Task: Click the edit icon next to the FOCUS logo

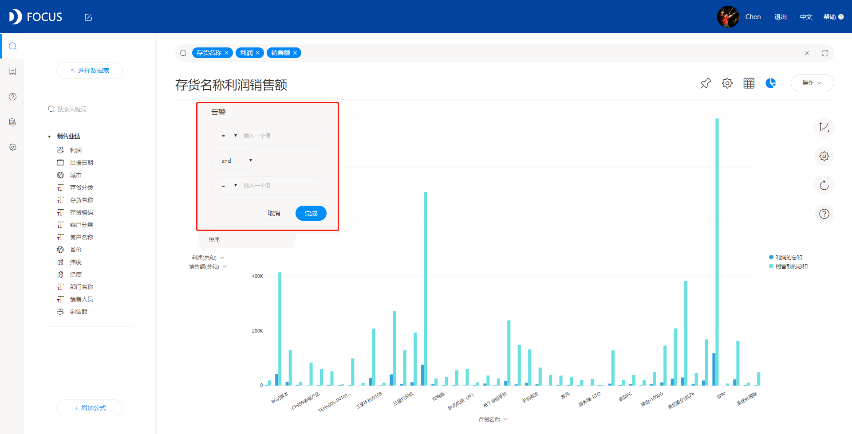Action: (x=88, y=17)
